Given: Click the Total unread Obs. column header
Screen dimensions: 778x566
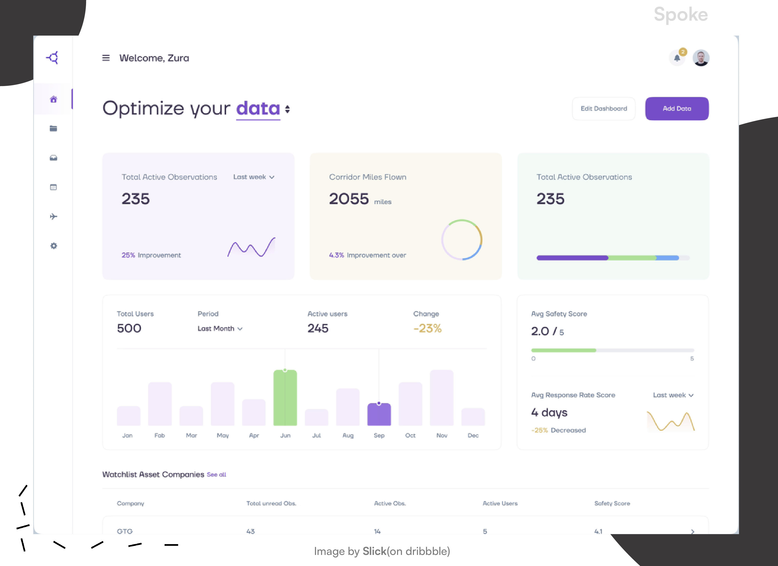Looking at the screenshot, I should 271,504.
